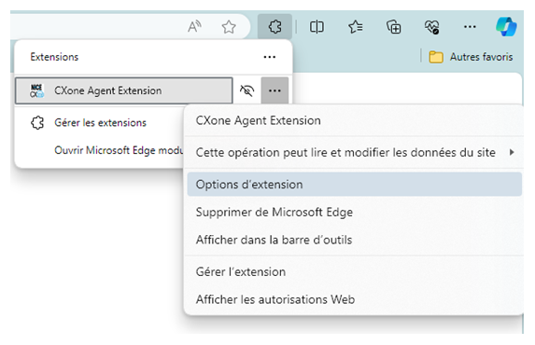Toggle CXone extension toolbar visibility eye
This screenshot has width=535, height=345.
point(246,90)
